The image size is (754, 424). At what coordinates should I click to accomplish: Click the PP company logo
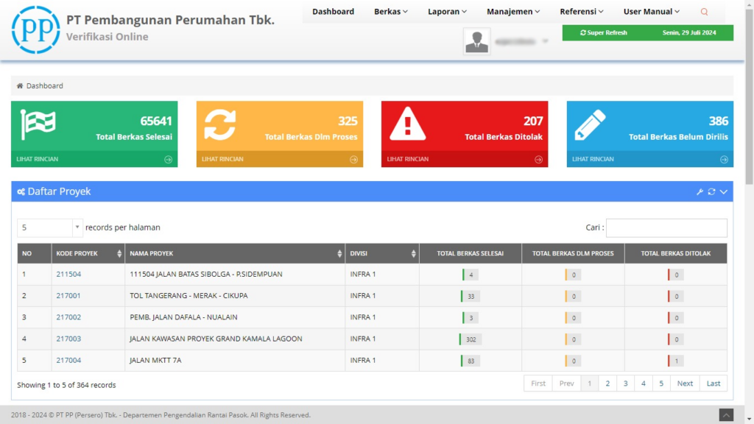[36, 29]
